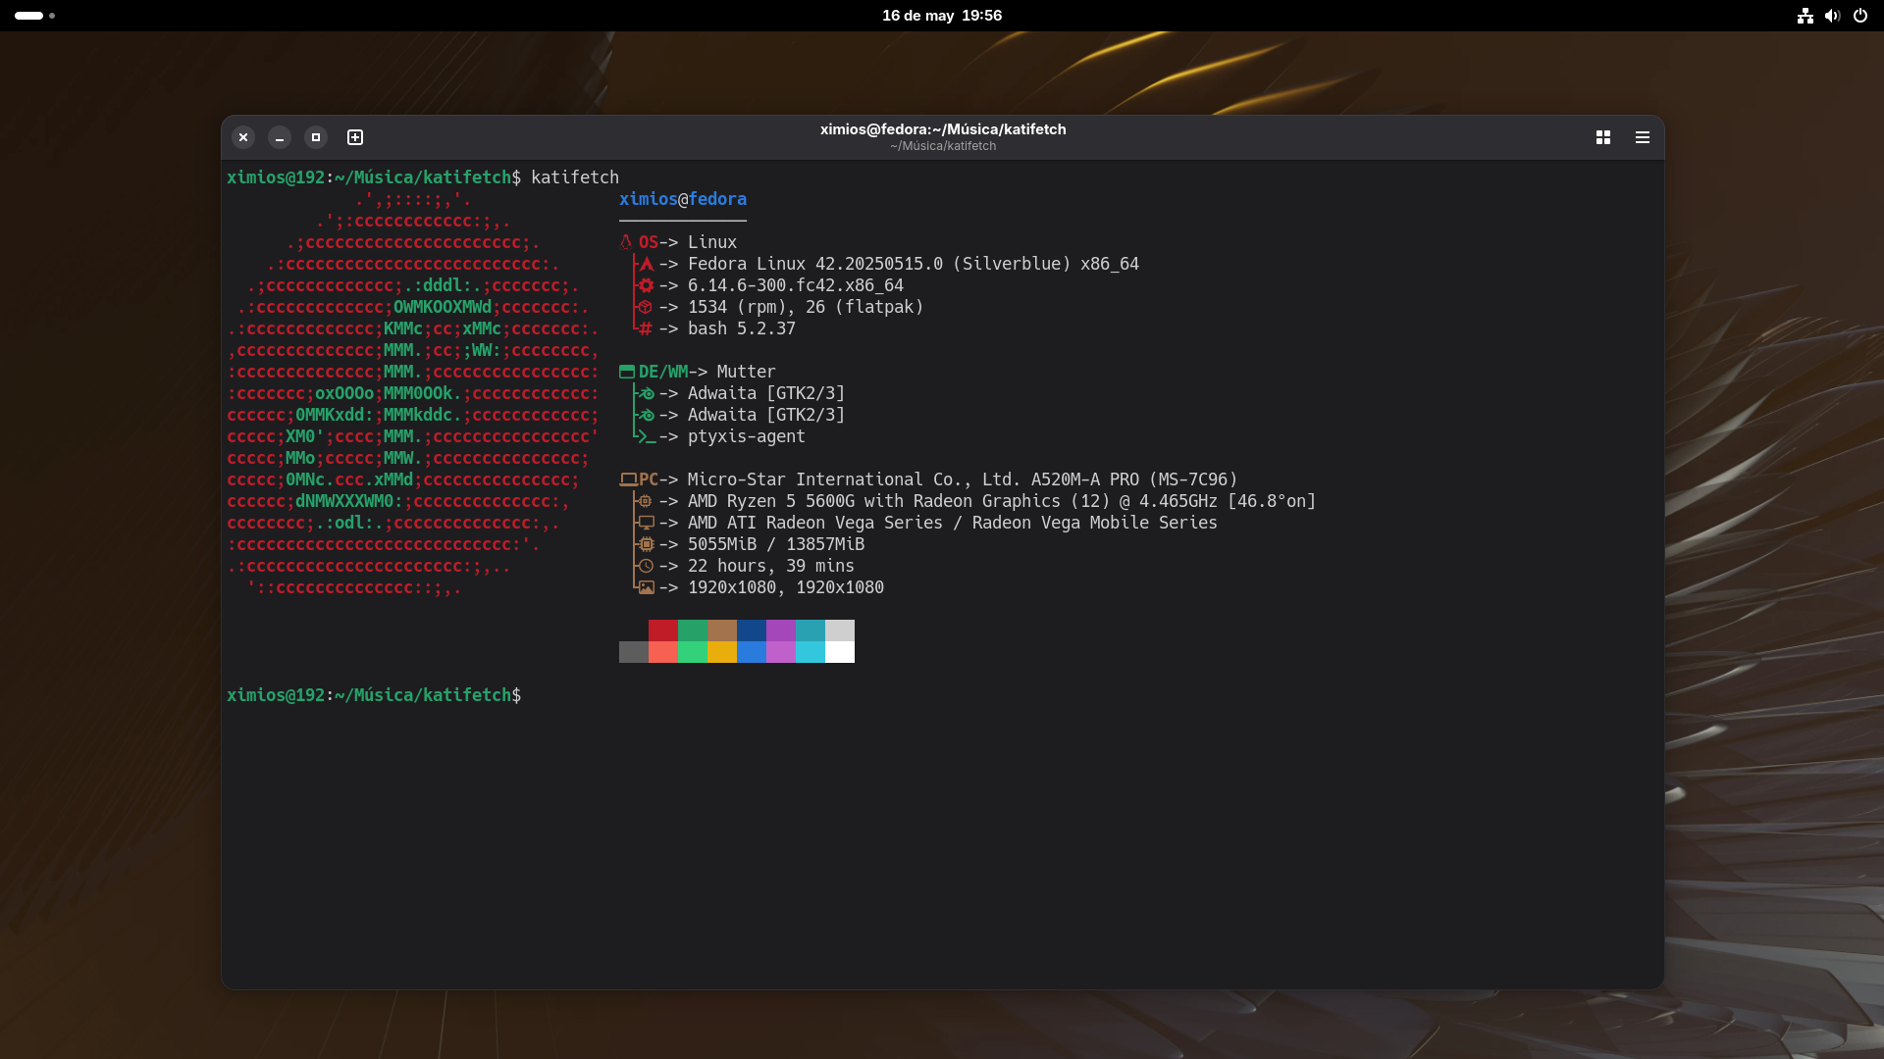
Task: Click the wired network icon in the top bar
Action: pyautogui.click(x=1805, y=16)
